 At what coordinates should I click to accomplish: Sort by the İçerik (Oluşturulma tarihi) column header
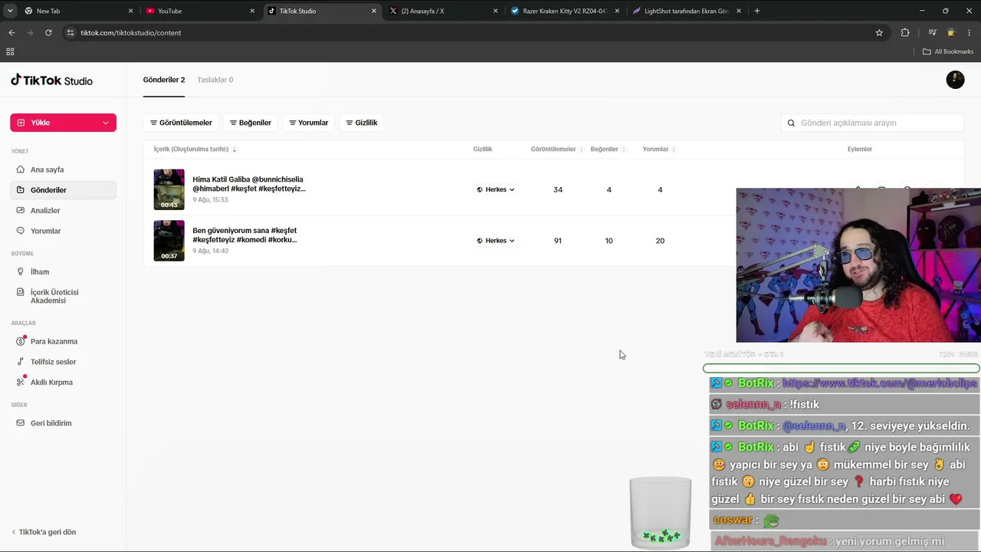pyautogui.click(x=195, y=149)
